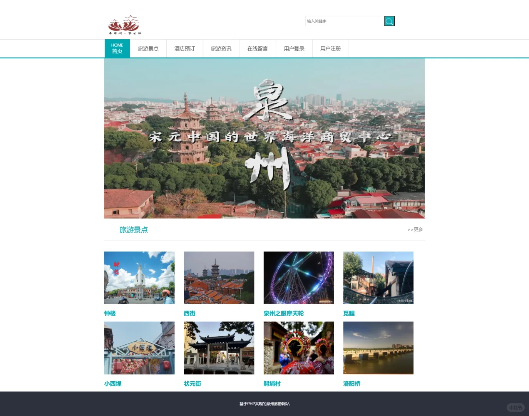The image size is (529, 416).
Task: Click the search keyword input field
Action: pyautogui.click(x=344, y=21)
